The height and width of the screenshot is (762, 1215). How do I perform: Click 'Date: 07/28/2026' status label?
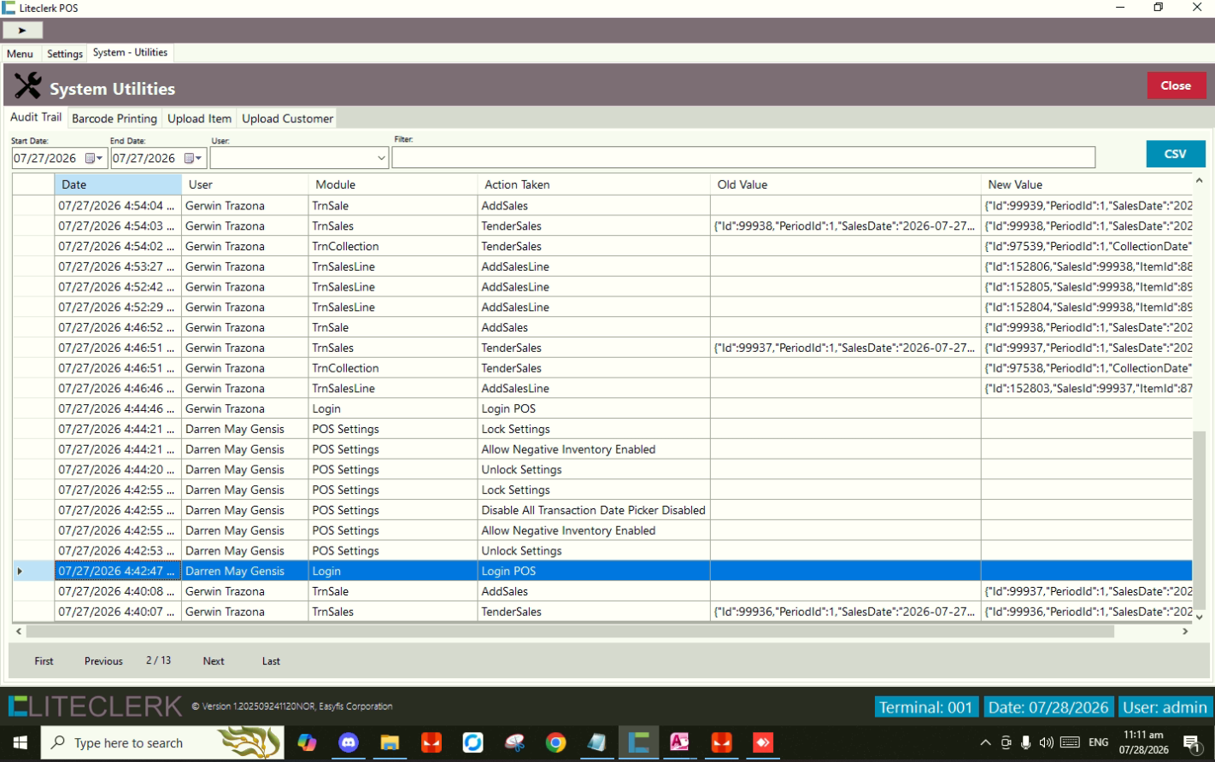1048,707
